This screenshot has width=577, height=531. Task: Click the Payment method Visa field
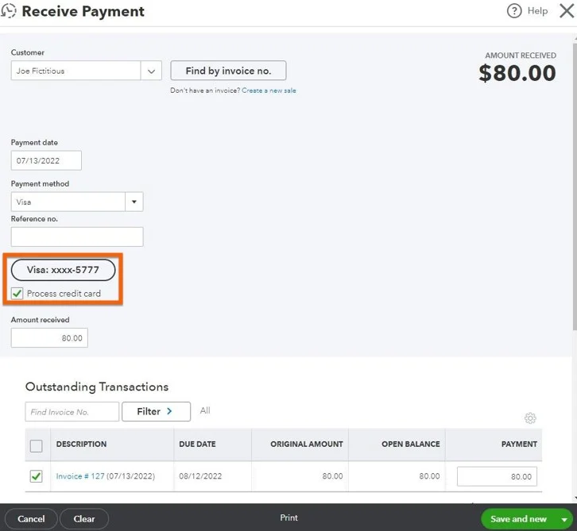[x=68, y=202]
